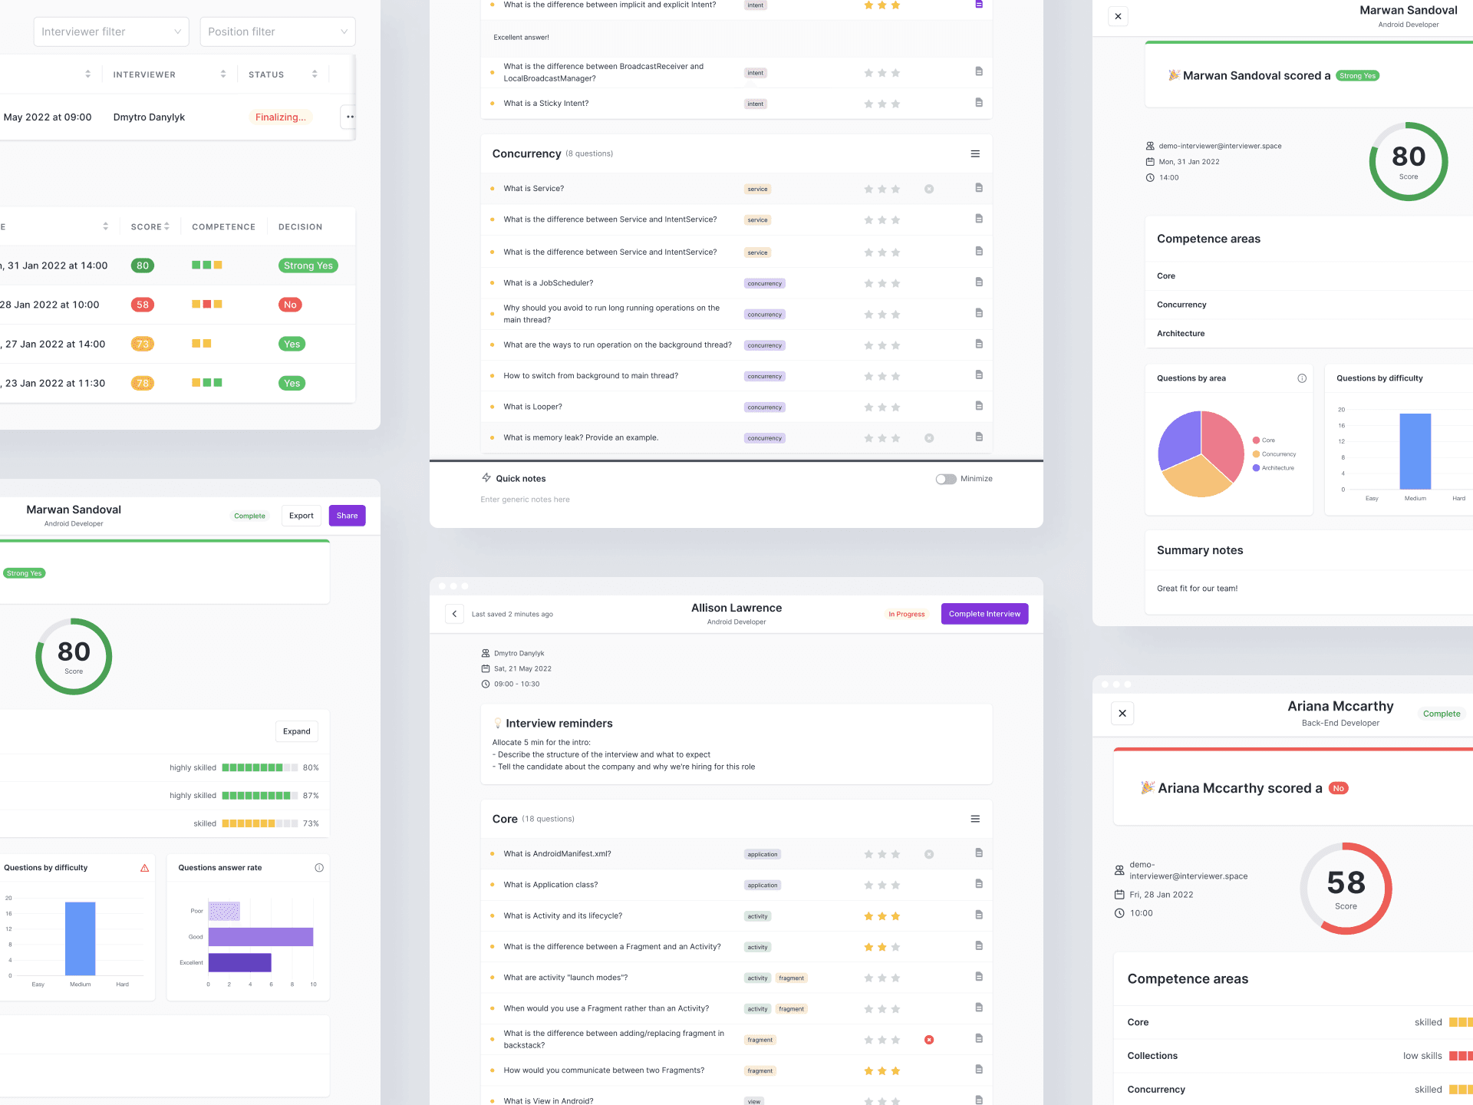This screenshot has width=1473, height=1105.
Task: Click the purple Share button
Action: click(347, 516)
